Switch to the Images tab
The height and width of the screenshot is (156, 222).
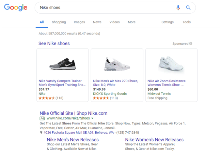coord(79,22)
